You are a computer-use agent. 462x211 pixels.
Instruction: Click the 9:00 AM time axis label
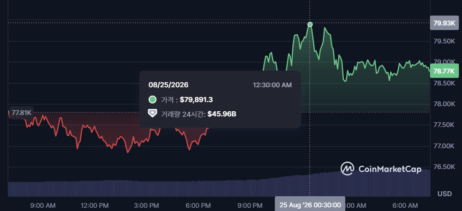43,205
